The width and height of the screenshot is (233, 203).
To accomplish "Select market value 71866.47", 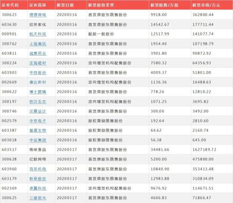I will coord(202,198).
